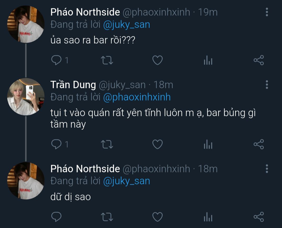Open Pháo Northside's avatar on the first tweet

click(x=26, y=24)
